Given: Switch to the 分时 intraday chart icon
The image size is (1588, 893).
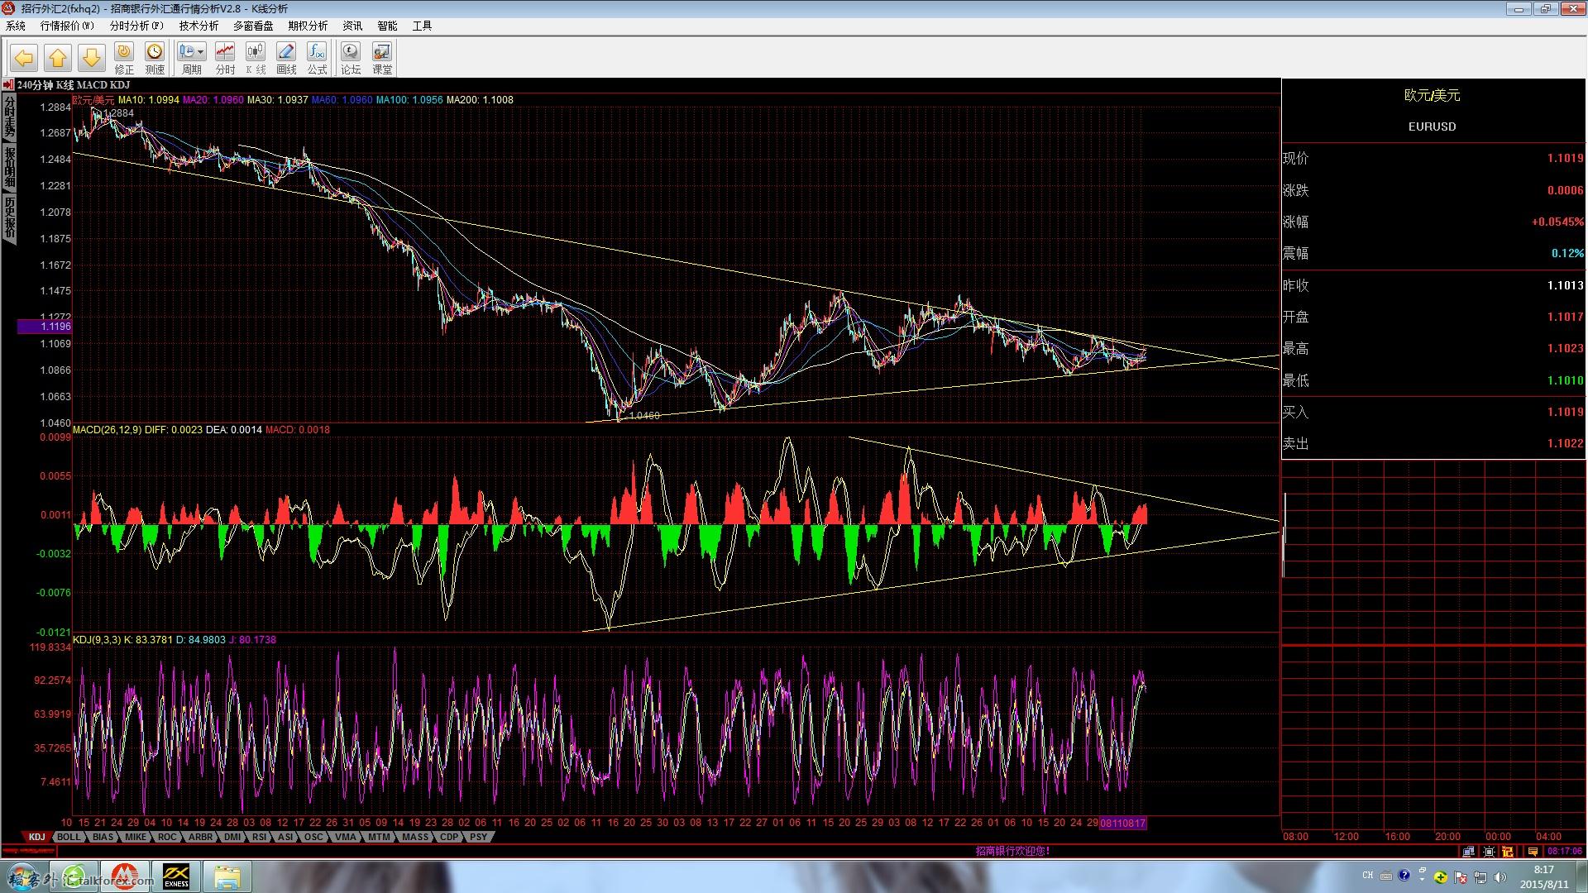Looking at the screenshot, I should pyautogui.click(x=225, y=59).
